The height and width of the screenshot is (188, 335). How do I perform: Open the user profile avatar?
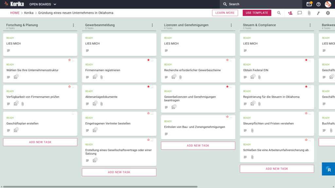point(328,4)
